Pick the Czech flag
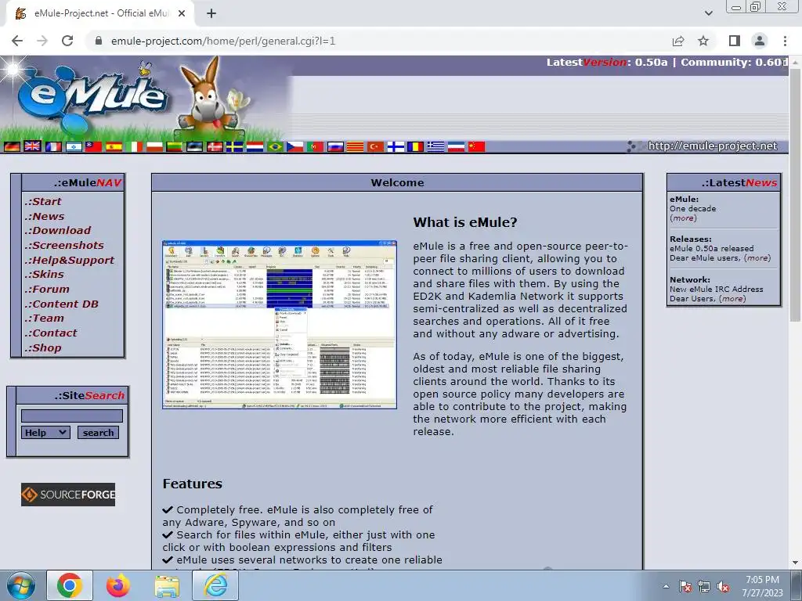Image resolution: width=802 pixels, height=601 pixels. click(295, 146)
